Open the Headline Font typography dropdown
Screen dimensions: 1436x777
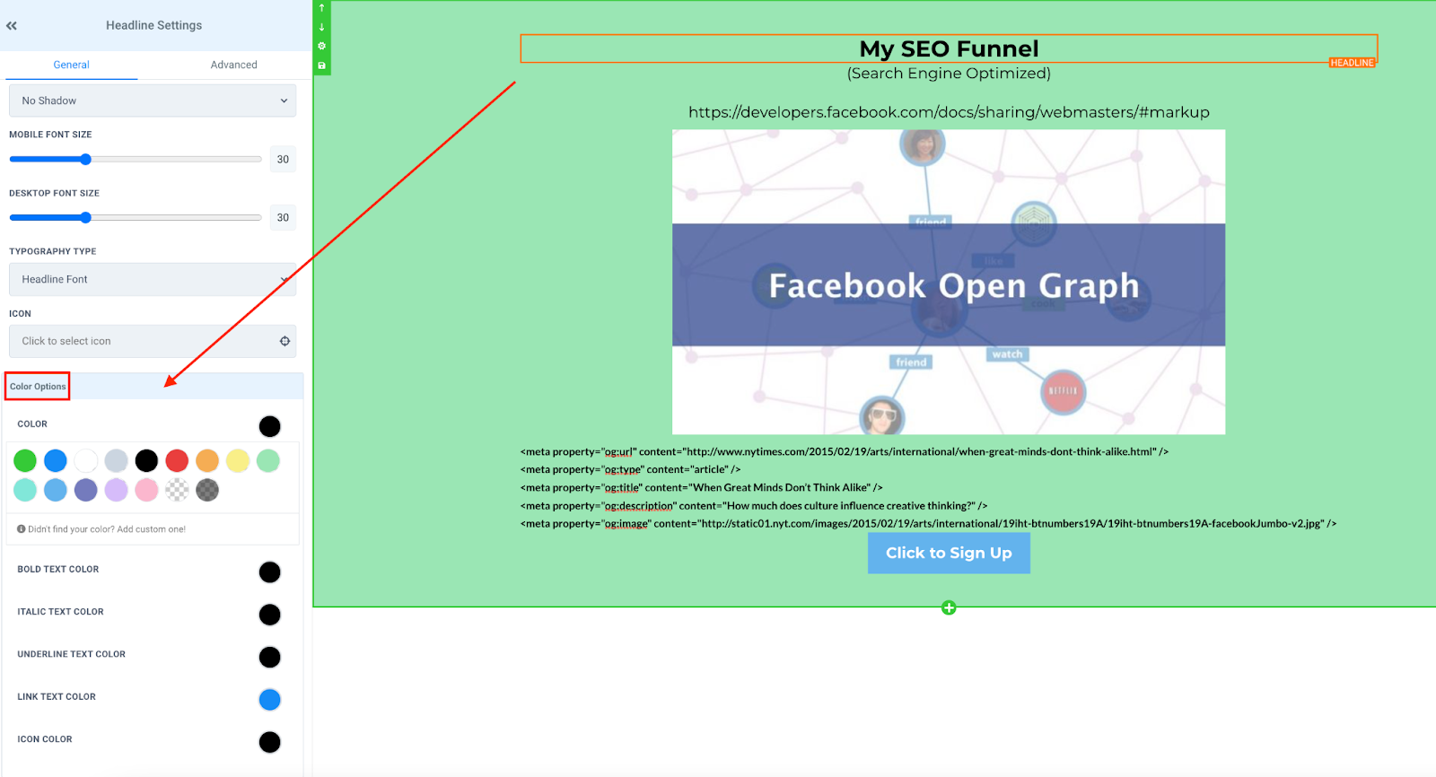tap(153, 279)
